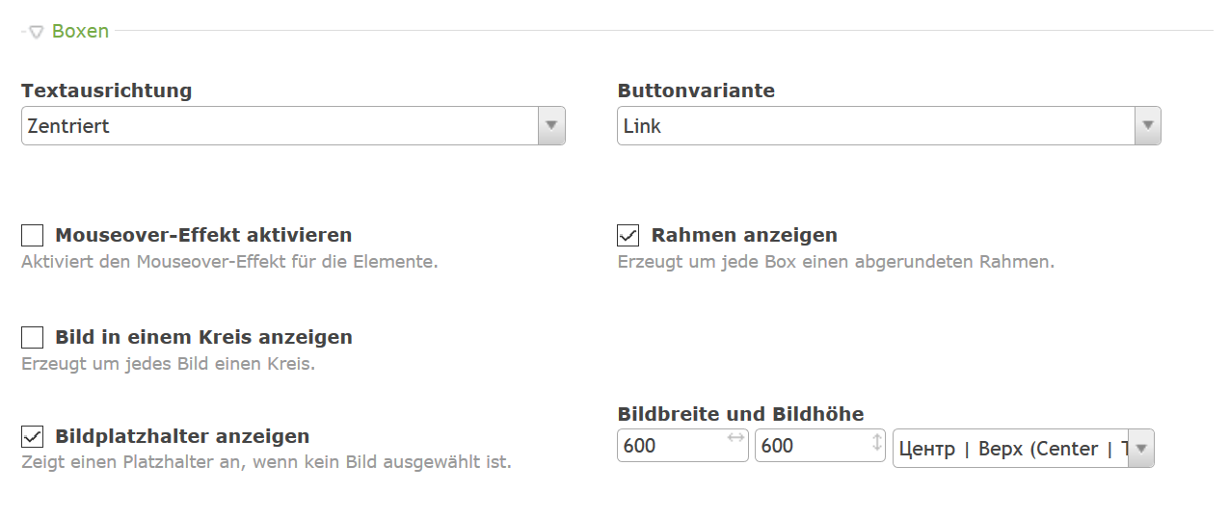Open the image position dropdown arrow
The height and width of the screenshot is (518, 1229).
1141,448
